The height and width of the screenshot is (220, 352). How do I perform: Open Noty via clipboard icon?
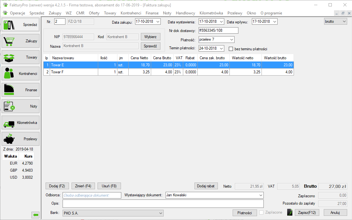21,106
